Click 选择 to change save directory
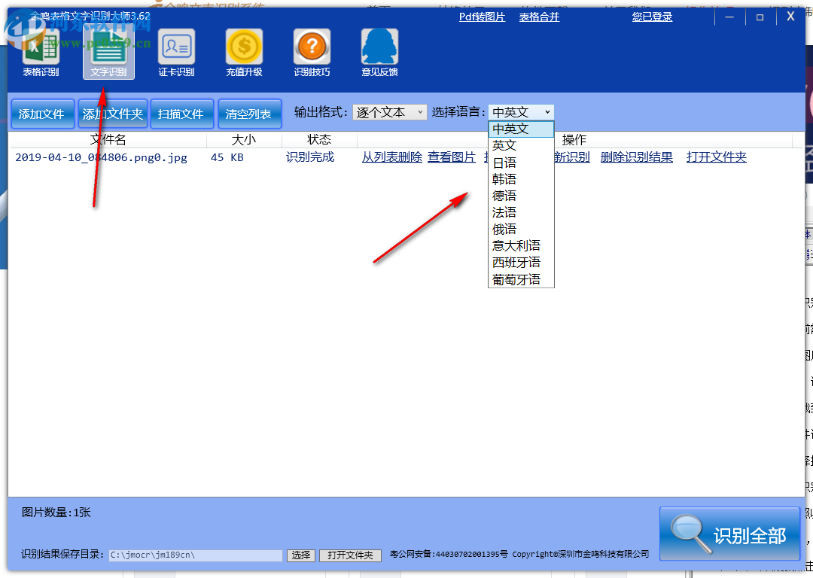 pos(300,555)
